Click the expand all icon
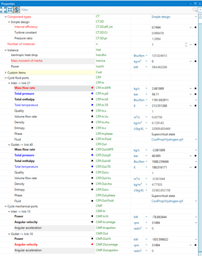 tap(3, 10)
